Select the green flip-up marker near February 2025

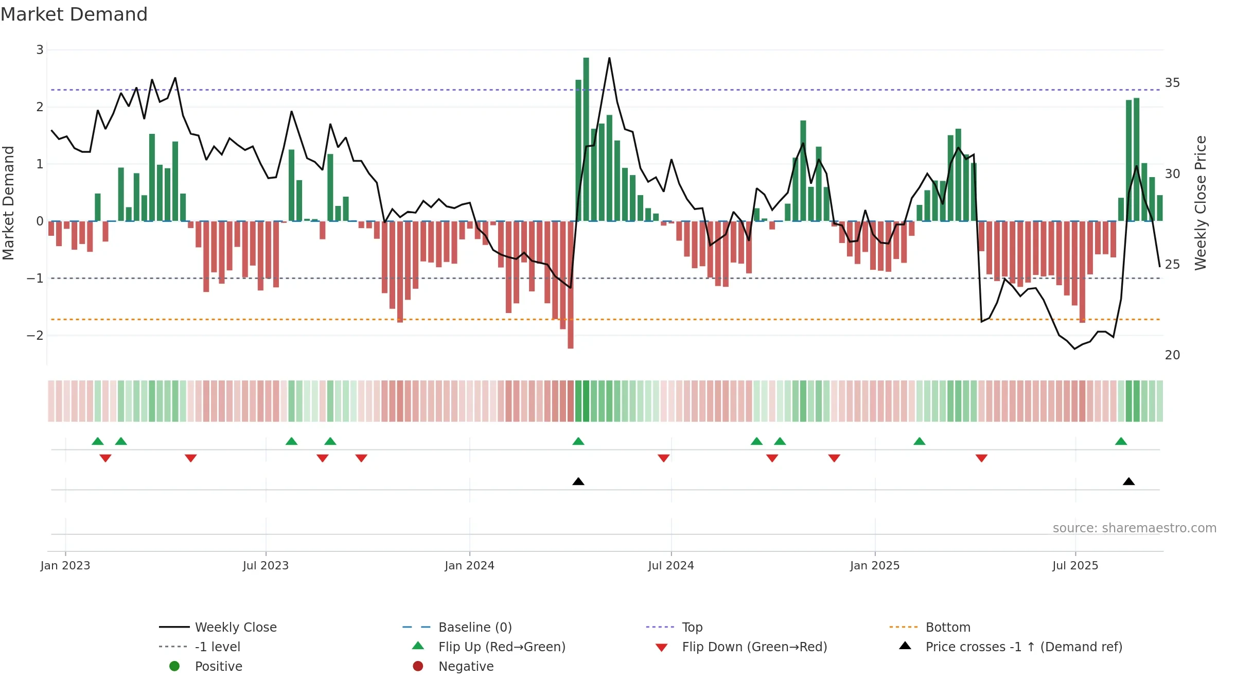(920, 441)
